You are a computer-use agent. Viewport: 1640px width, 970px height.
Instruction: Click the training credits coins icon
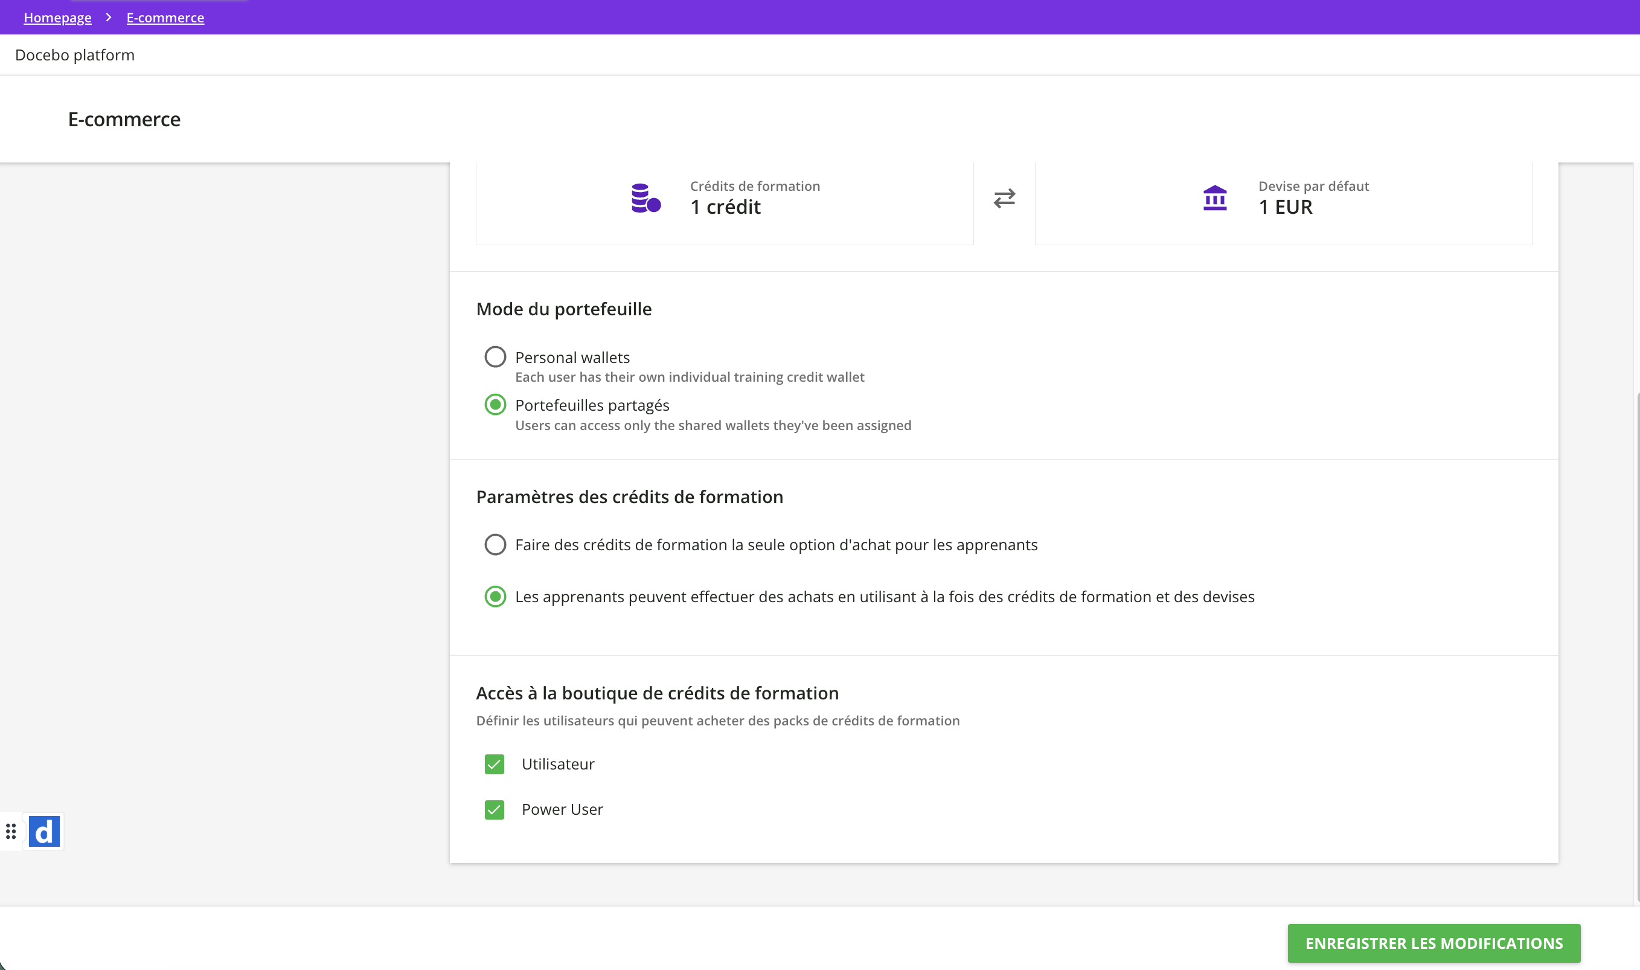(645, 198)
